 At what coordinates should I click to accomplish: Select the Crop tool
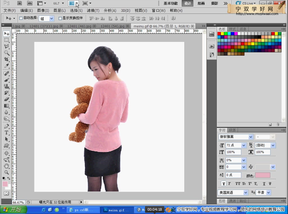(x=7, y=59)
